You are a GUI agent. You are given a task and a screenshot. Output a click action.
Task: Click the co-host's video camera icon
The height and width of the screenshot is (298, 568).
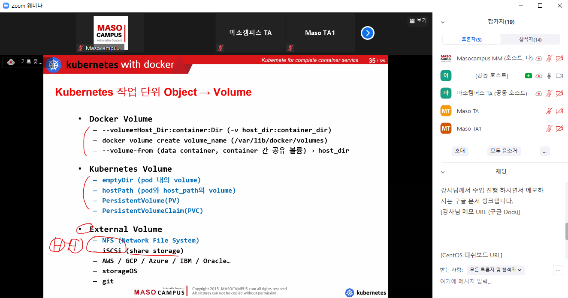pyautogui.click(x=559, y=76)
